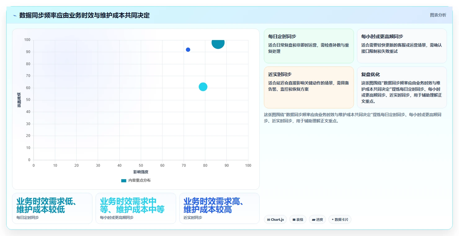459x236 pixels.
Task: Click the 适合需要较快更新的客服 description text
Action: (x=402, y=48)
